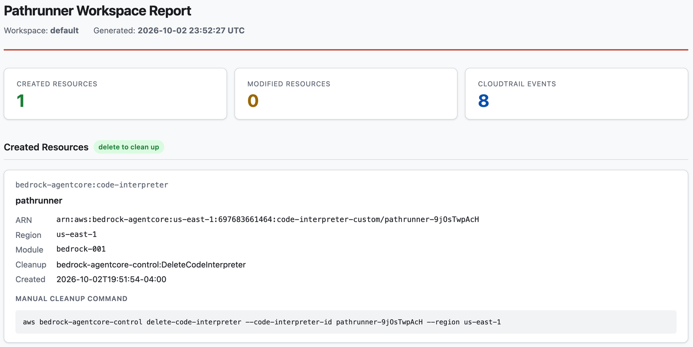Click the bold resource name pathrunner

[x=39, y=200]
